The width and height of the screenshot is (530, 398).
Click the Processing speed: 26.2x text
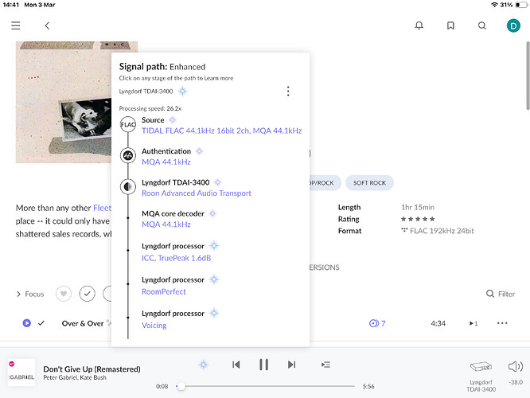pos(150,108)
